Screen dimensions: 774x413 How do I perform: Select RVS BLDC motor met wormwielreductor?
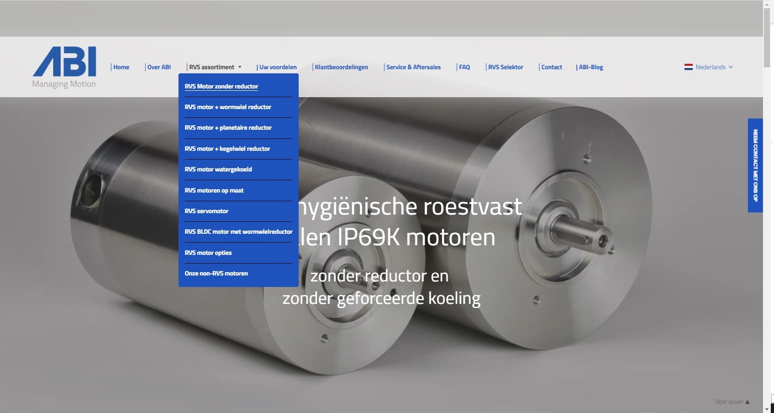(x=238, y=231)
